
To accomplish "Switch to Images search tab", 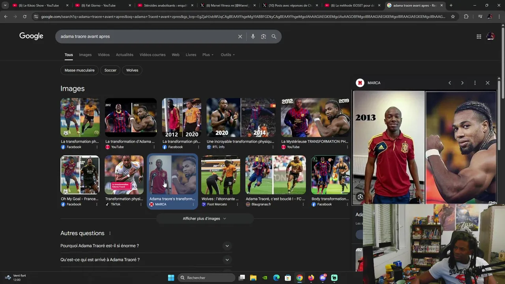I will pyautogui.click(x=85, y=55).
